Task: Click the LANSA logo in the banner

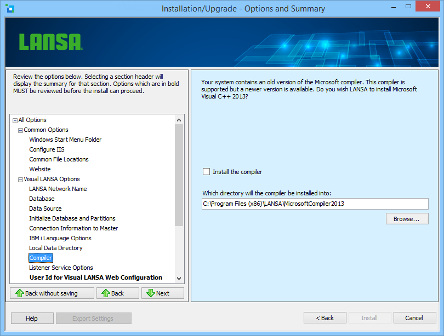Action: tap(50, 42)
